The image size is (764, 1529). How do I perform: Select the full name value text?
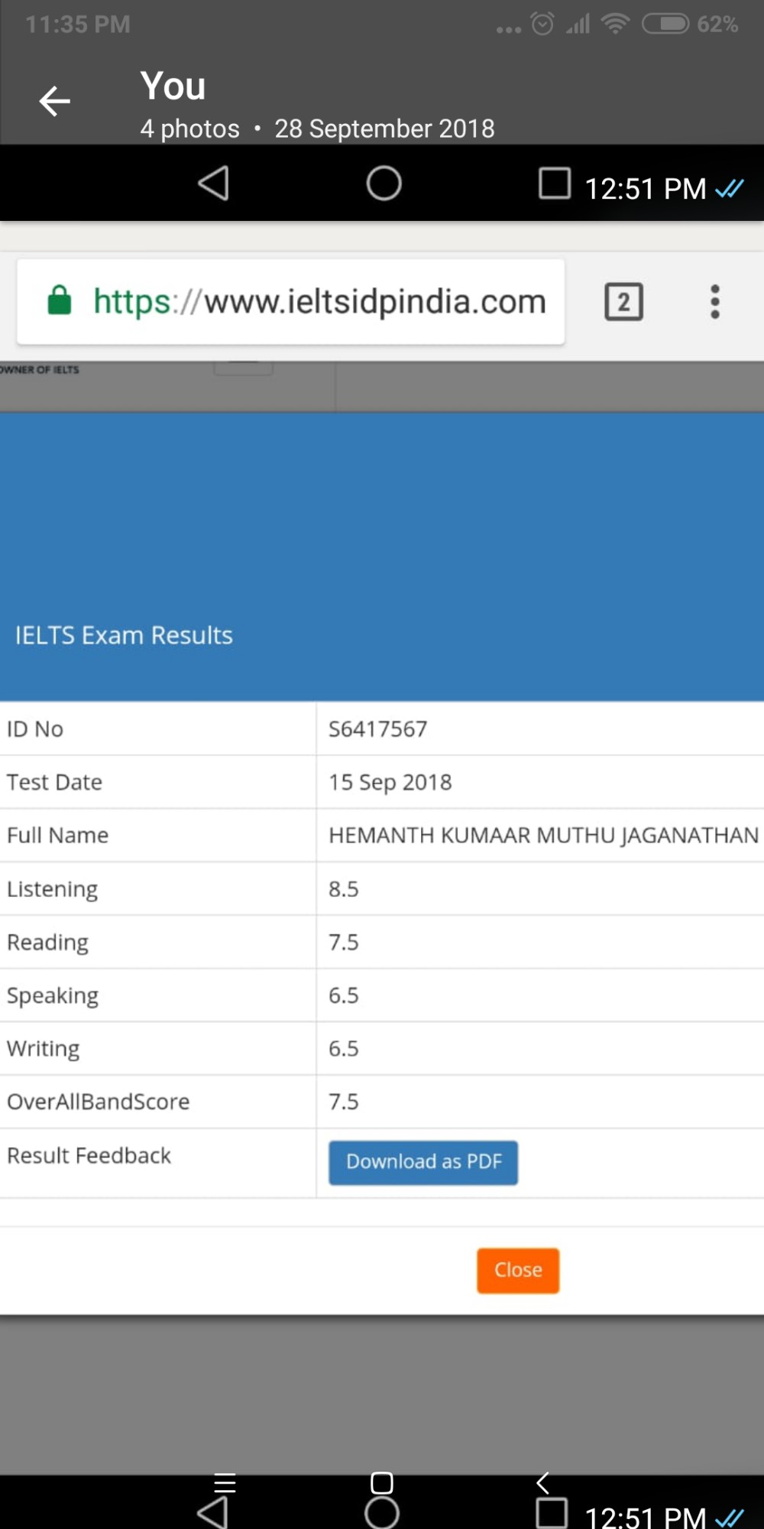pyautogui.click(x=543, y=835)
